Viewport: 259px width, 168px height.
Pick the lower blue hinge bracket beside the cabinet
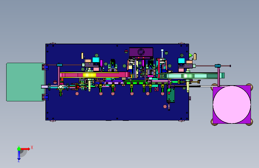pos(46,97)
